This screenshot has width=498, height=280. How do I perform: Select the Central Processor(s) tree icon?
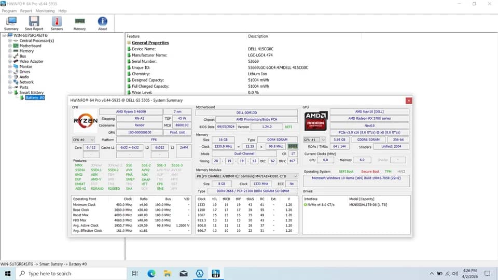click(16, 40)
